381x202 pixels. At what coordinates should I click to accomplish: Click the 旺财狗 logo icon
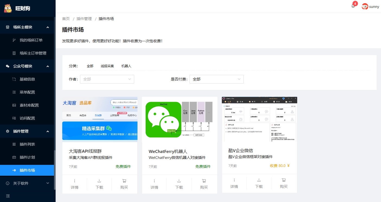point(8,8)
